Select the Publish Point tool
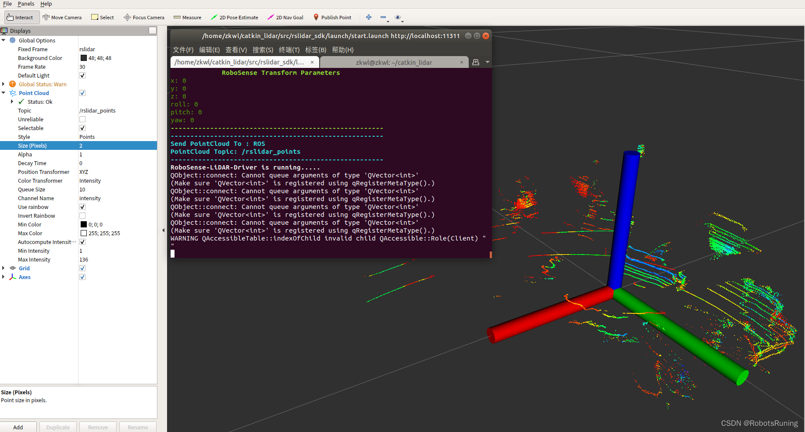 point(332,18)
